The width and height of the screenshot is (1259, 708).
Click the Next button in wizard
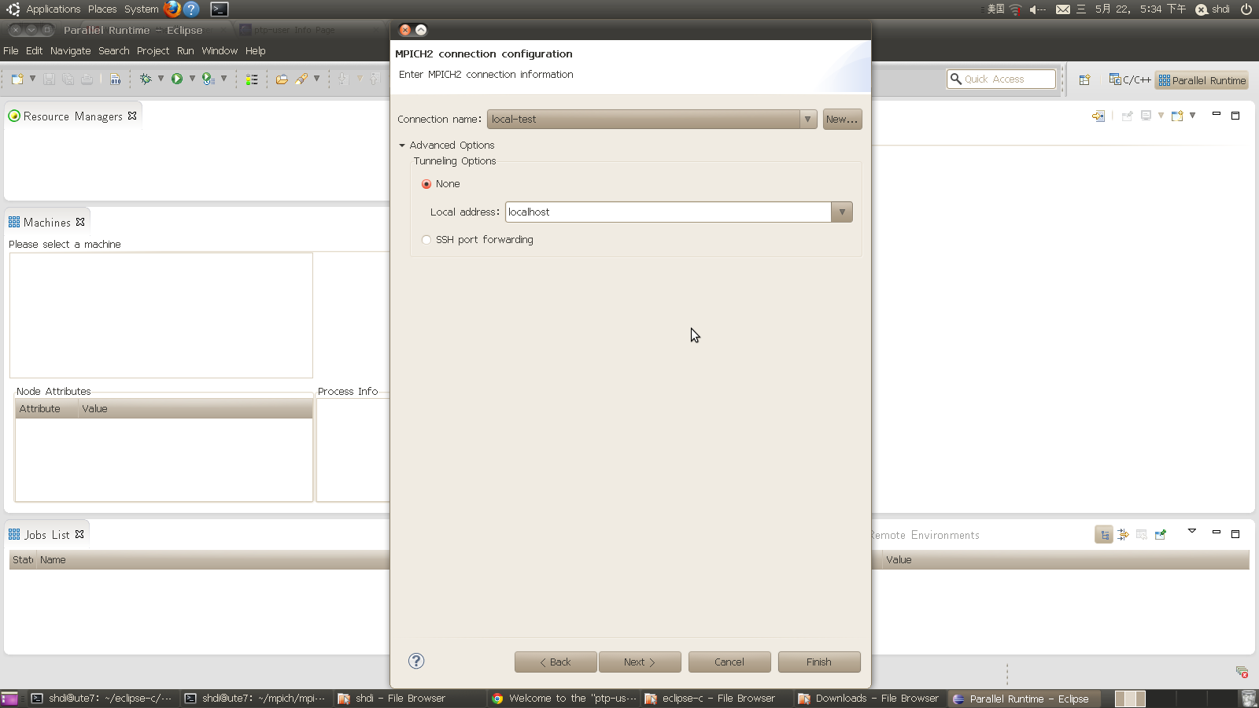[x=640, y=662]
